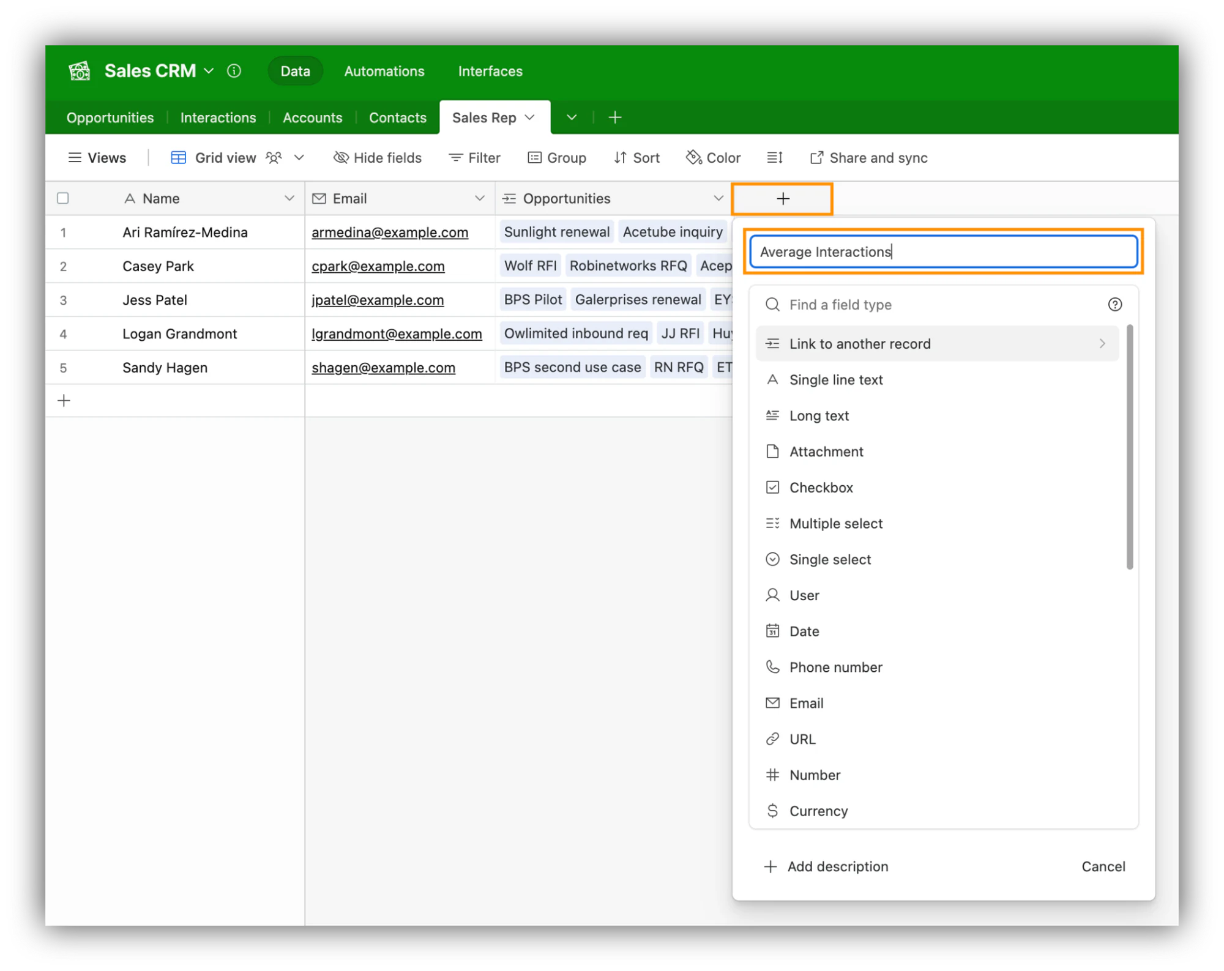Expand the hidden tables list chevron
Screen dimensions: 1224x971
click(572, 117)
